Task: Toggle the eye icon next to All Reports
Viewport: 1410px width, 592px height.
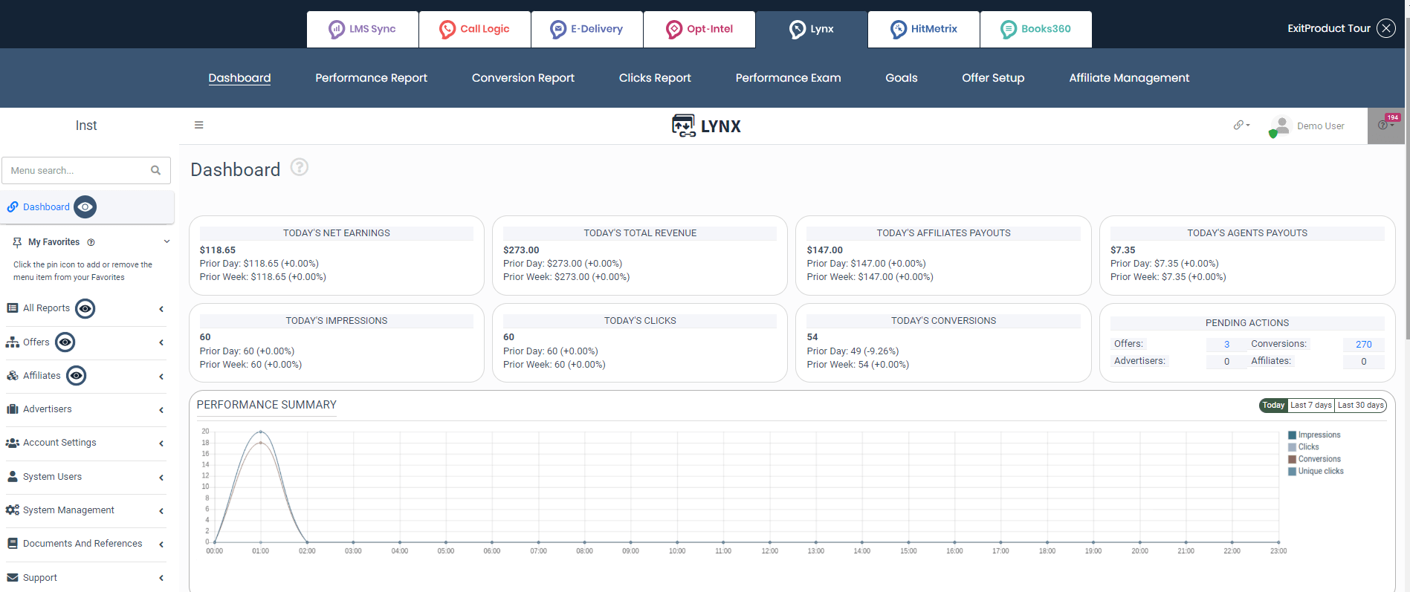Action: (85, 308)
